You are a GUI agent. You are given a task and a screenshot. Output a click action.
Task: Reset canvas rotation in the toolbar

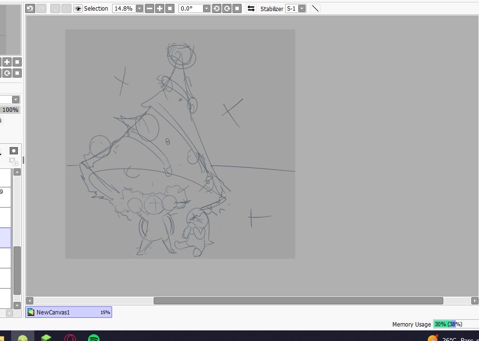point(237,9)
